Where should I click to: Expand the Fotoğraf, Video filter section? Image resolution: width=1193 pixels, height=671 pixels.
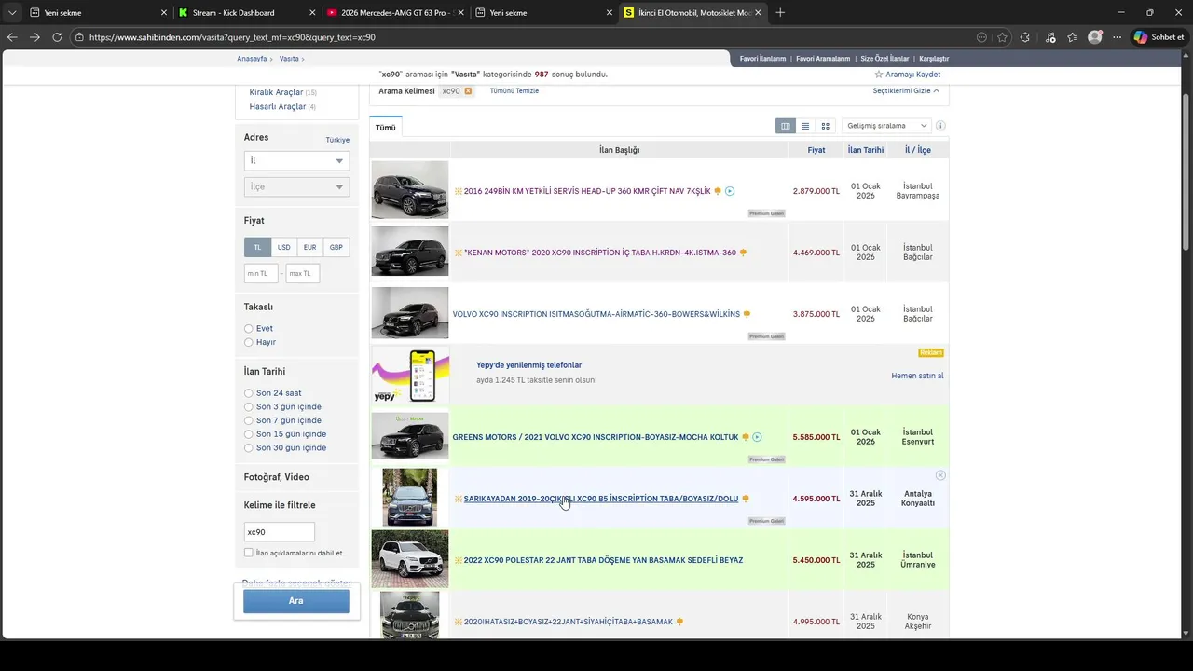pyautogui.click(x=277, y=477)
